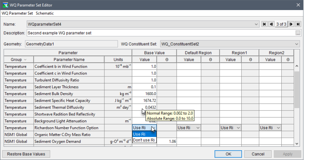Click Parameter Name column header

[69, 59]
